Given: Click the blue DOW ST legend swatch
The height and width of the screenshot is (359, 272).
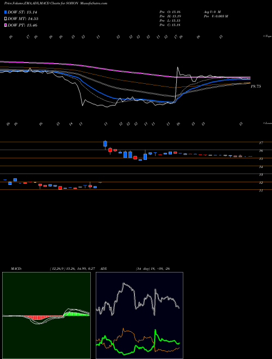Looking at the screenshot, I should pos(6,12).
